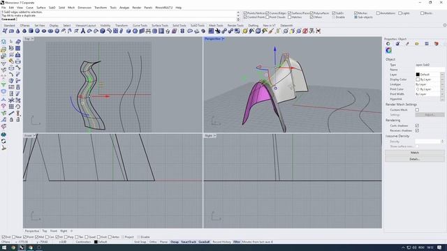Choose the Decals icon in Properties panel

click(427, 43)
